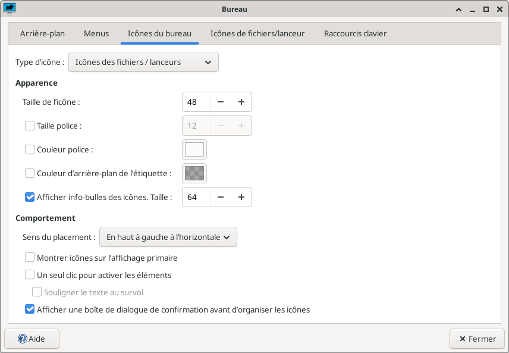This screenshot has height=353, width=509.
Task: Toggle the Couleur police checkbox
Action: [30, 149]
